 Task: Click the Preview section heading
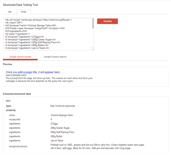coord(7,64)
